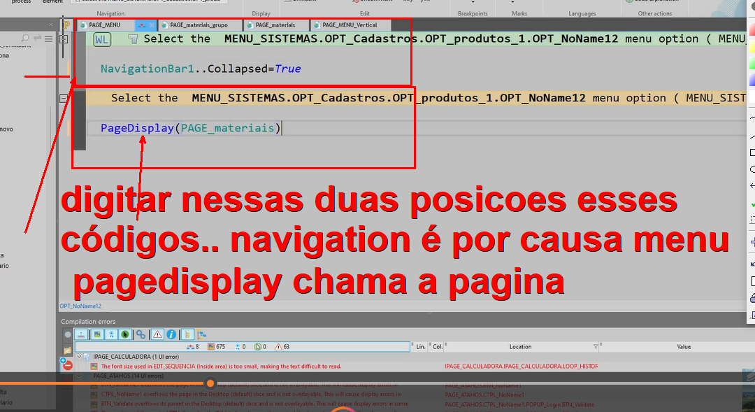
Task: Click the warnings counter showing 63
Action: [282, 347]
